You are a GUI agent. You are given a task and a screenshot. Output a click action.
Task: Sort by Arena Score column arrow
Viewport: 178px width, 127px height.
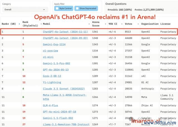pos(105,24)
